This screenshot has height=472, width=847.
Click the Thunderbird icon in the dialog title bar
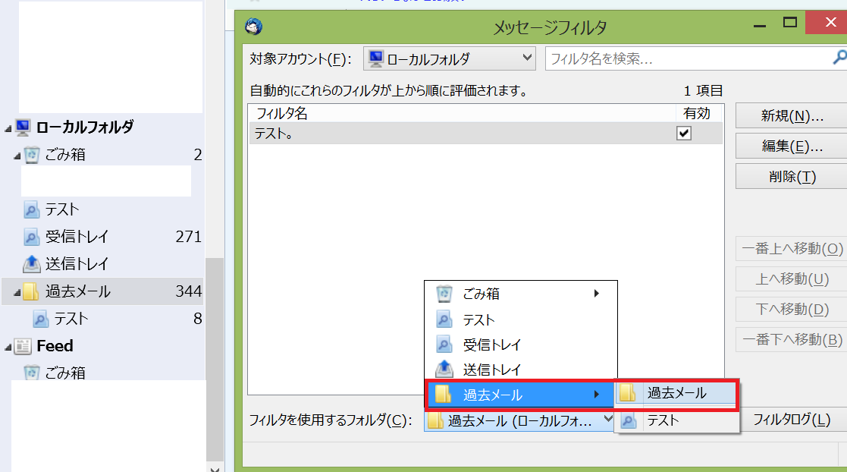click(254, 27)
